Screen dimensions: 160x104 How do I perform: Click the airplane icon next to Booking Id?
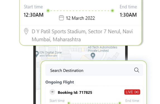[x=52, y=92]
